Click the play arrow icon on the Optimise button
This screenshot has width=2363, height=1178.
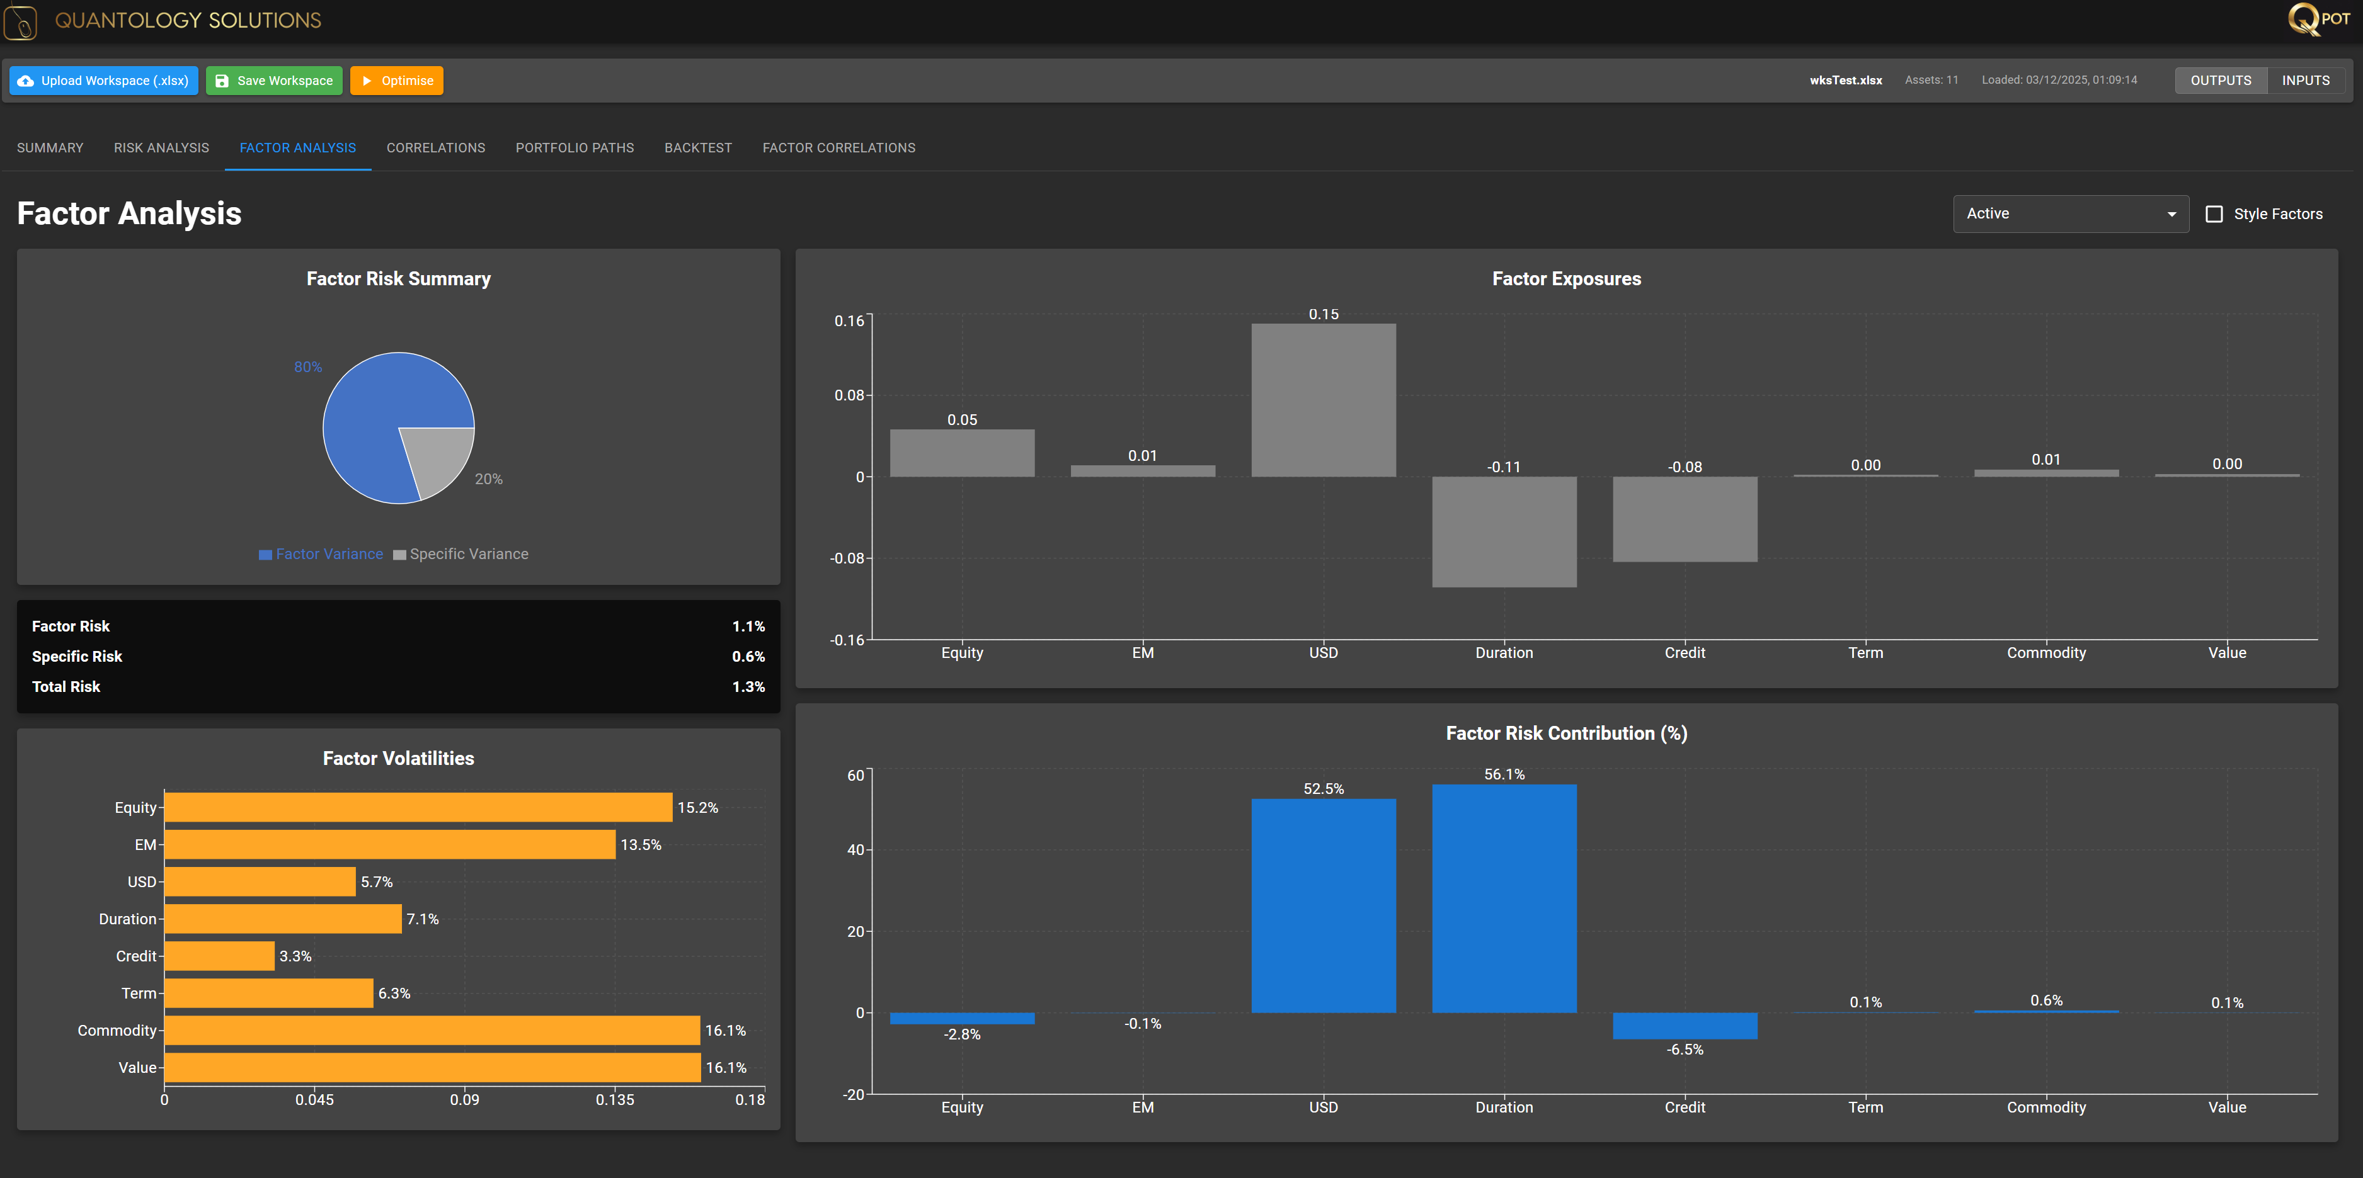(367, 81)
